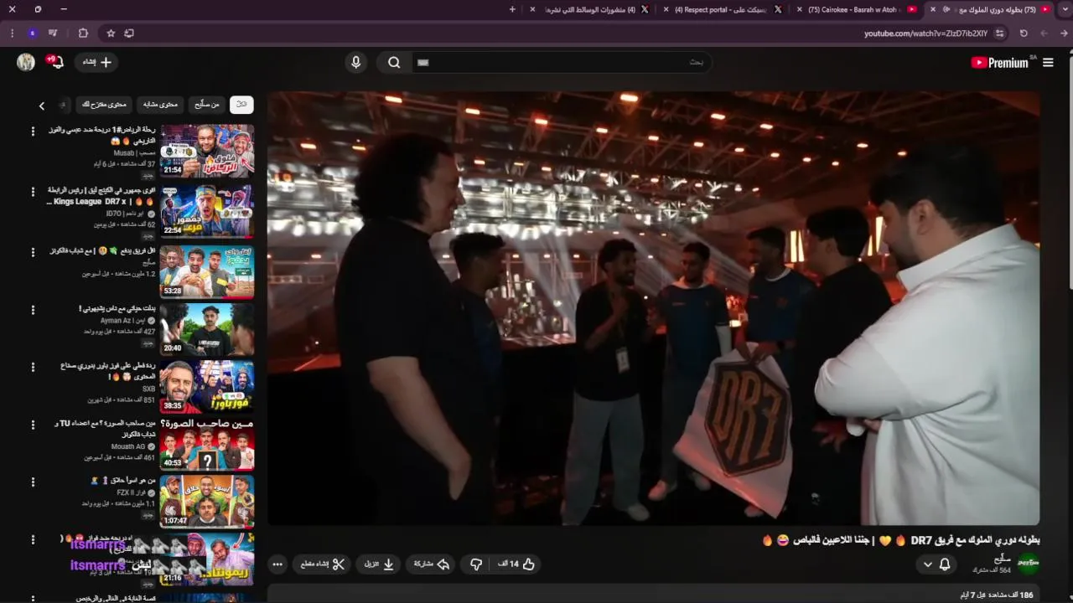Open the 20:40 Ayman Az video thumbnail
The height and width of the screenshot is (603, 1073).
(207, 329)
